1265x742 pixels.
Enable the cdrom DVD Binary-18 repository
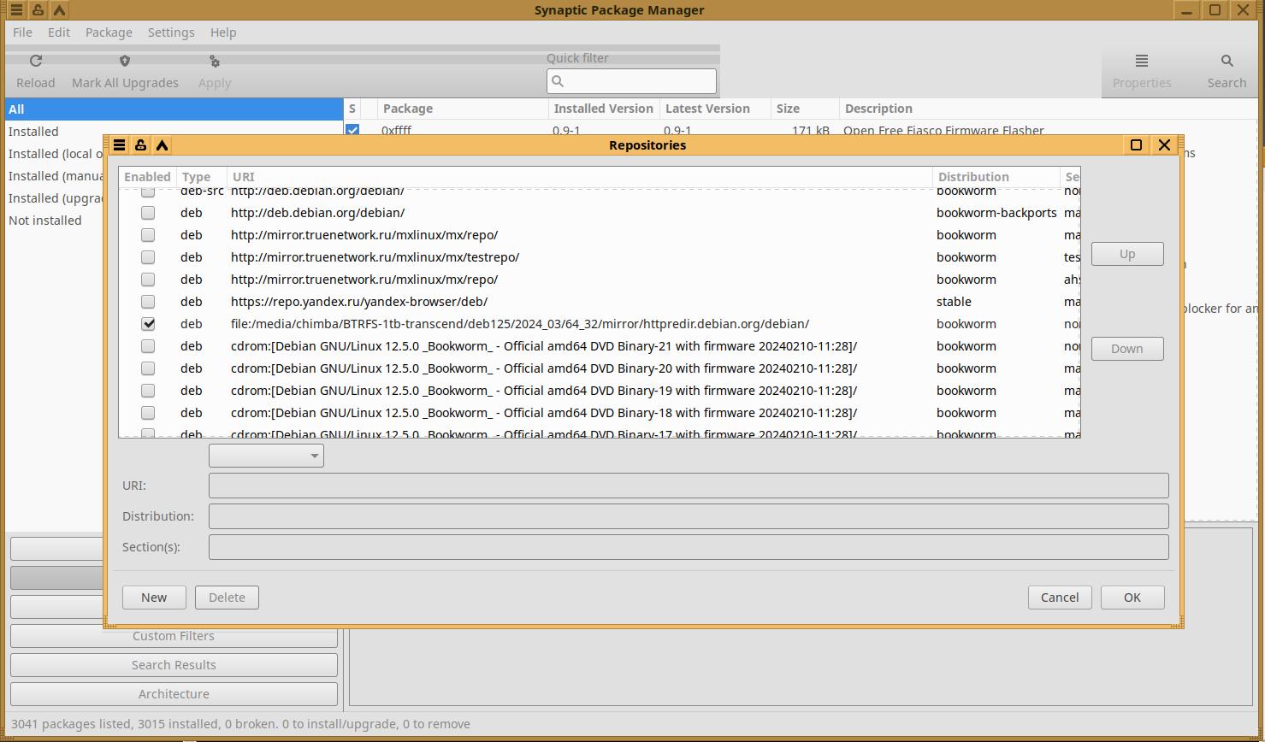[x=148, y=413]
